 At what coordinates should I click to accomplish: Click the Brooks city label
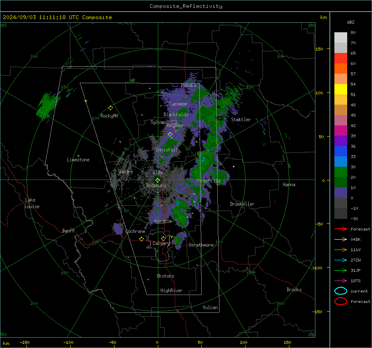tap(294, 290)
